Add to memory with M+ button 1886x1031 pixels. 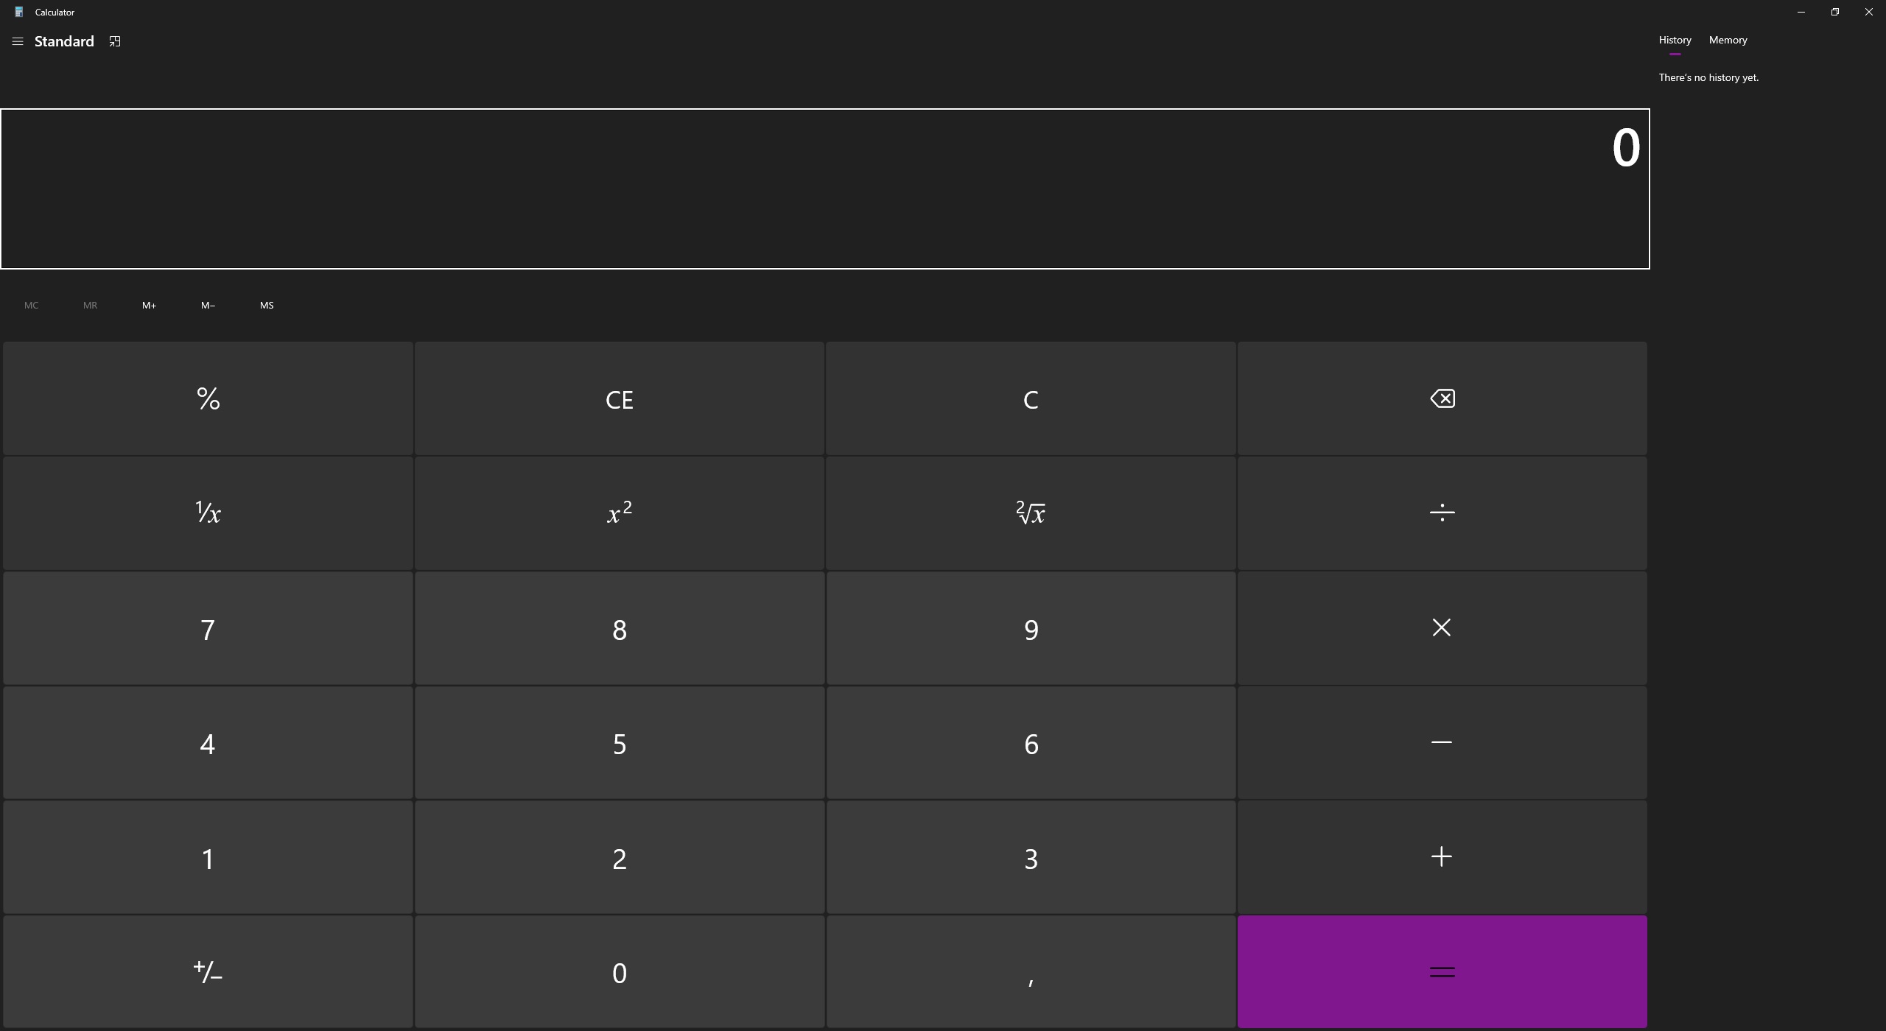coord(149,305)
